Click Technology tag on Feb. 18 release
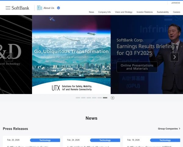This screenshot has width=183, height=147. [x=165, y=140]
